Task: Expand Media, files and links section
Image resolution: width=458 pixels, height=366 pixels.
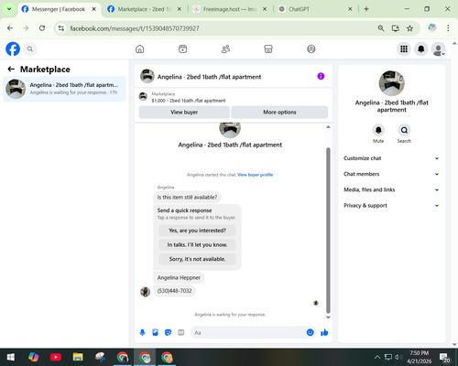Action: coord(391,189)
